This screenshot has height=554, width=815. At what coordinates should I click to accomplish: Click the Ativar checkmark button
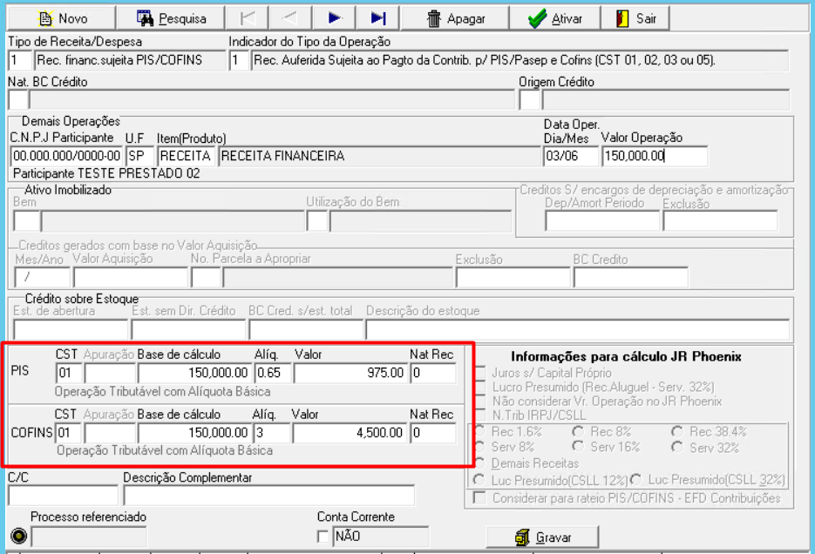(554, 18)
